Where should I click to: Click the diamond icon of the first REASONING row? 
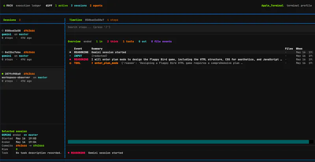point(70,52)
